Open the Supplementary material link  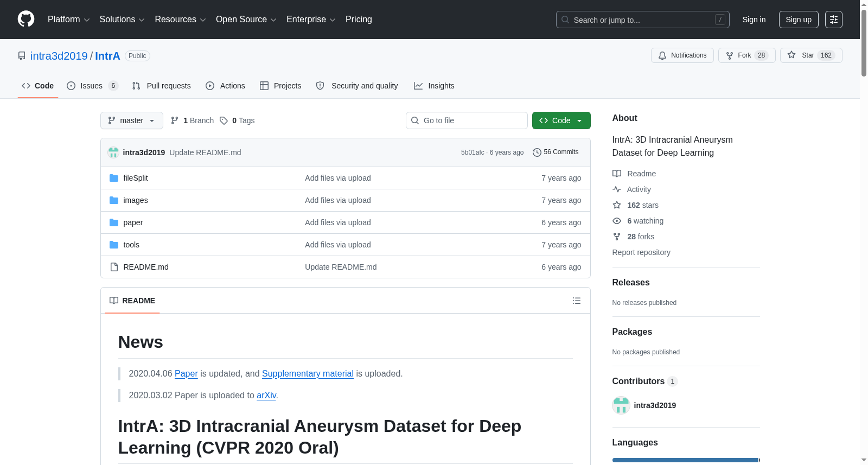pos(308,374)
